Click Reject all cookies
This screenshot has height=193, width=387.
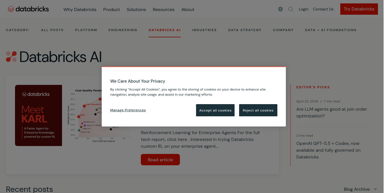pos(258,110)
